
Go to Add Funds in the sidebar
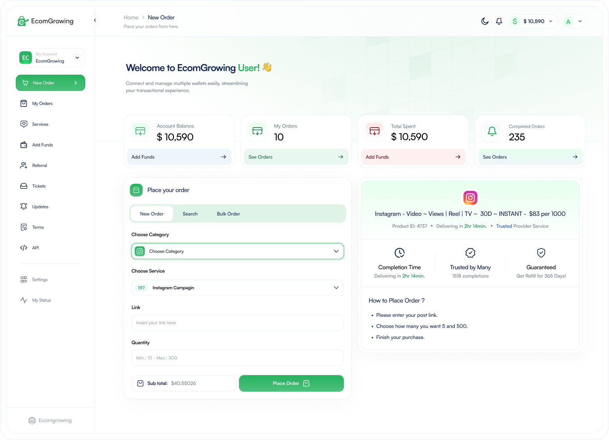point(42,145)
